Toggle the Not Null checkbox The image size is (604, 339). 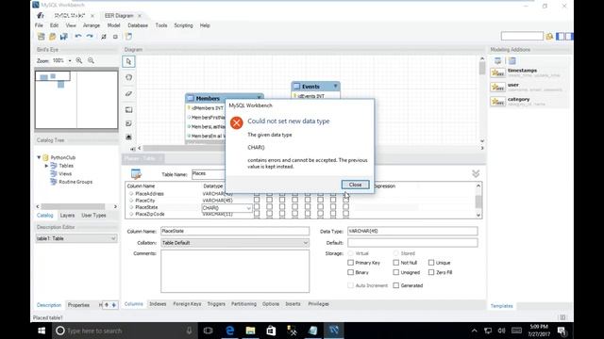tap(396, 263)
